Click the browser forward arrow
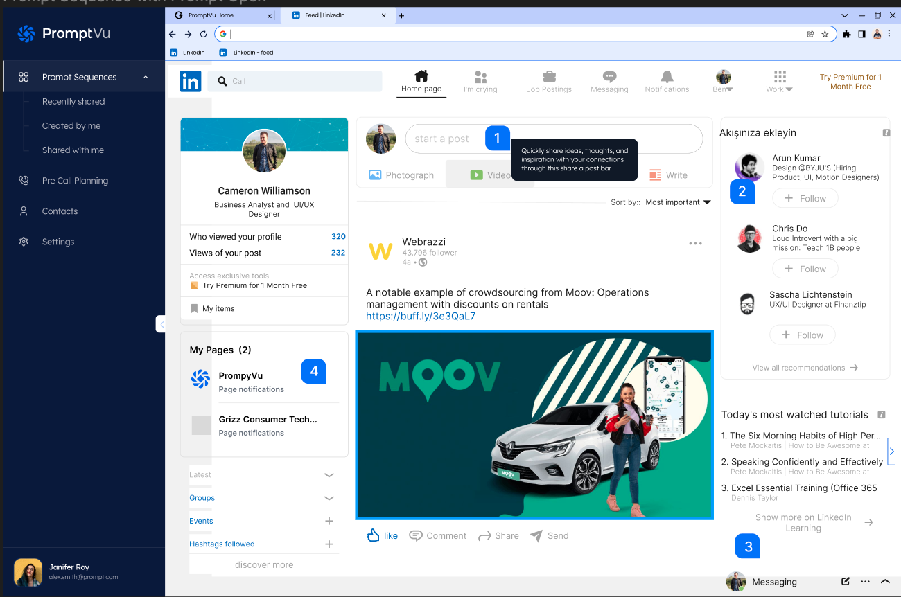 [x=188, y=34]
